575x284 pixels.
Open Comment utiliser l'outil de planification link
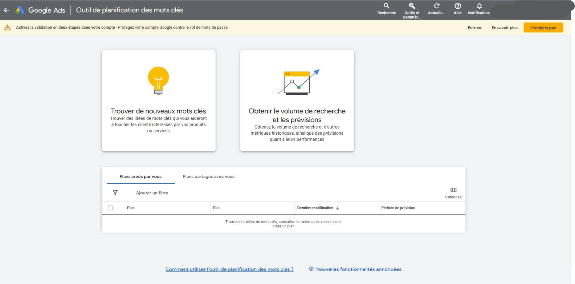[x=229, y=269]
